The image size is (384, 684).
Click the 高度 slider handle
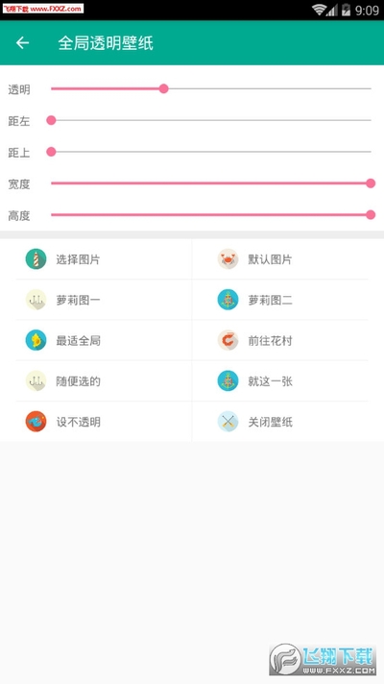(x=371, y=214)
